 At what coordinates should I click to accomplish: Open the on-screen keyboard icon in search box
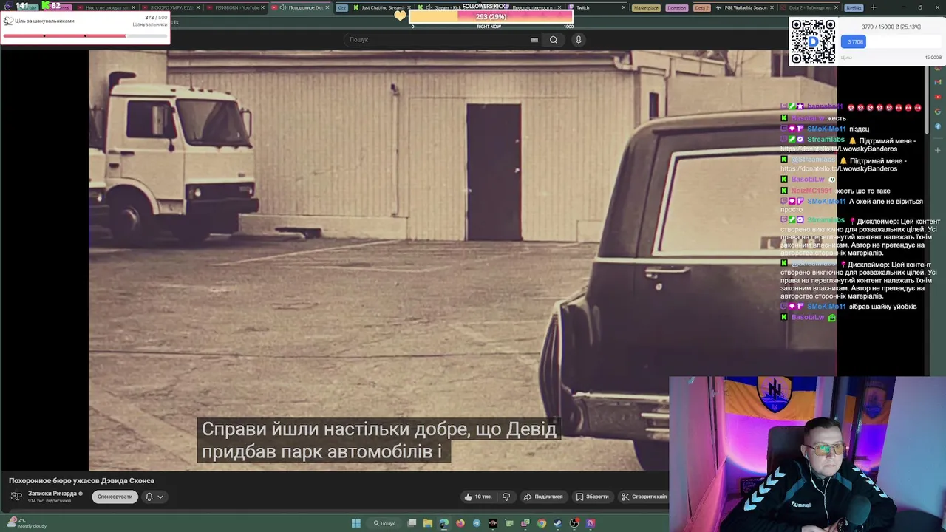534,40
